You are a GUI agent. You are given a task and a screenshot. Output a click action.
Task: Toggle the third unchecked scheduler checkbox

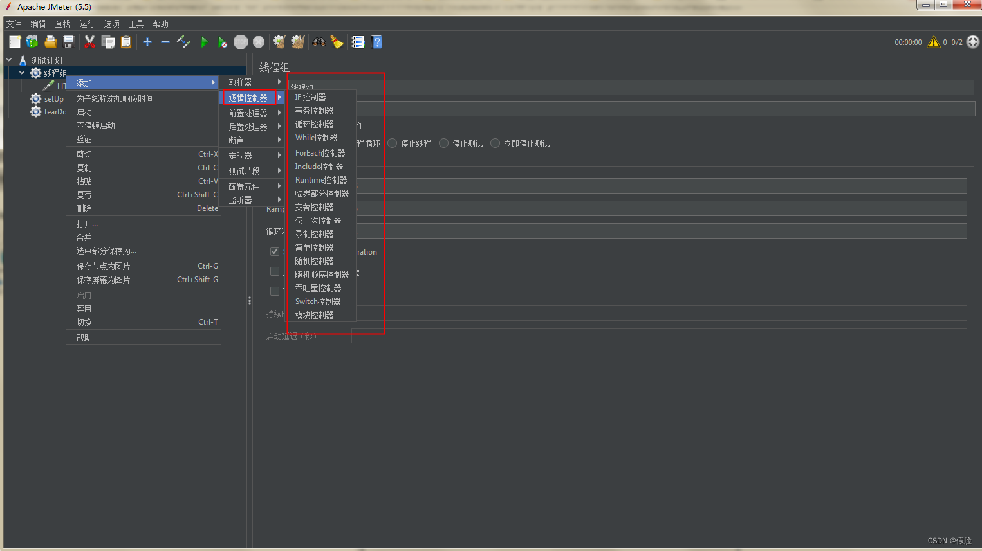[275, 291]
